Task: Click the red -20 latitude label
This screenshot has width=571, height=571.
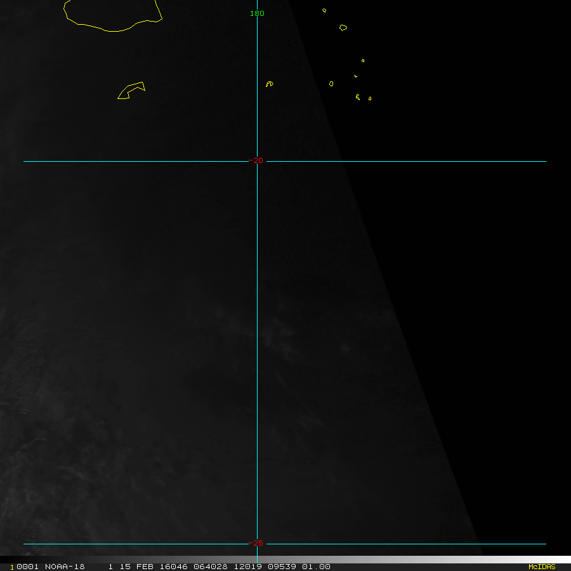Action: pos(257,161)
